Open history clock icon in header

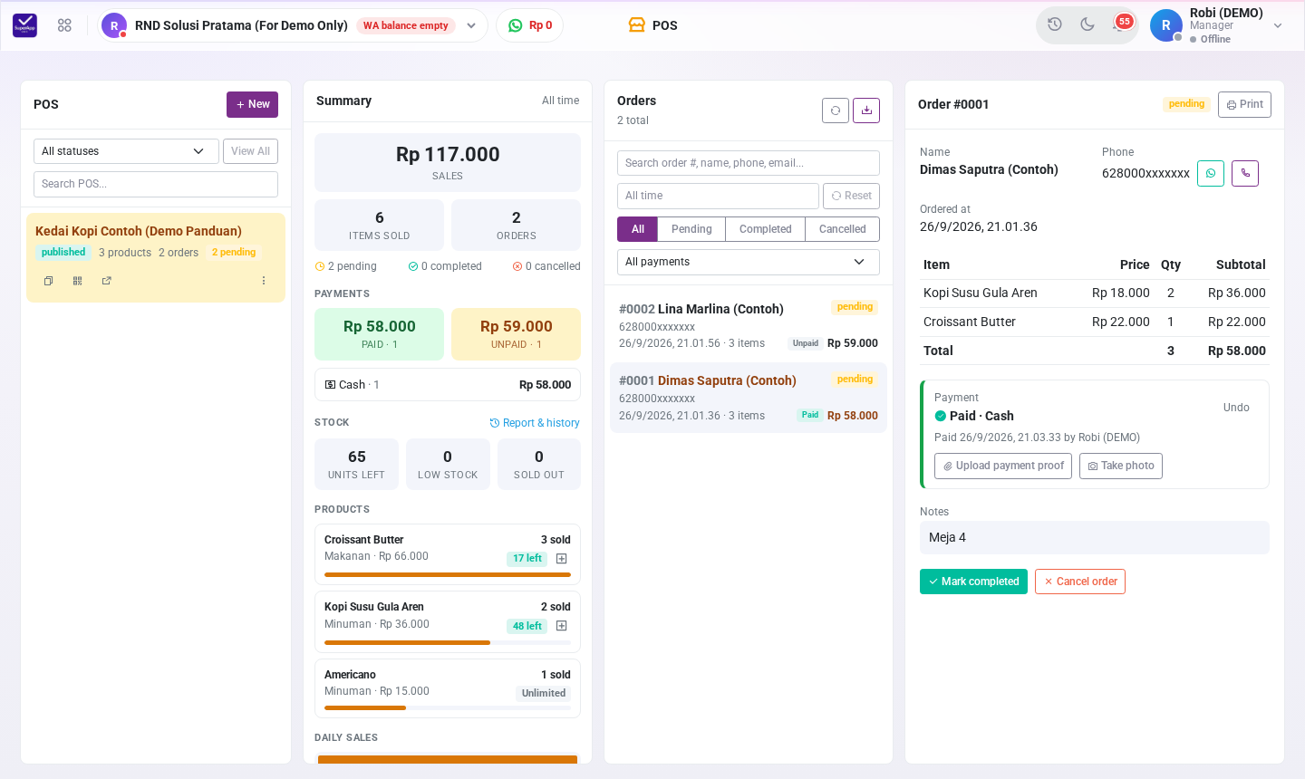pos(1055,24)
